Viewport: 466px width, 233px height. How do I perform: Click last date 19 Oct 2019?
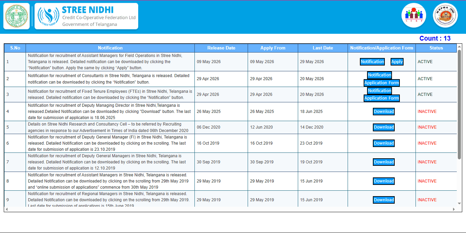(x=311, y=162)
